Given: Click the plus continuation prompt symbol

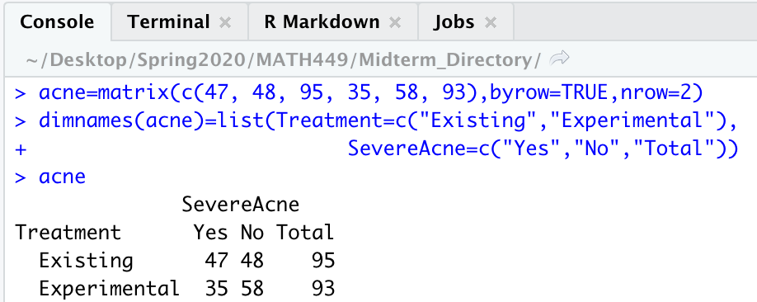Looking at the screenshot, I should pos(21,149).
